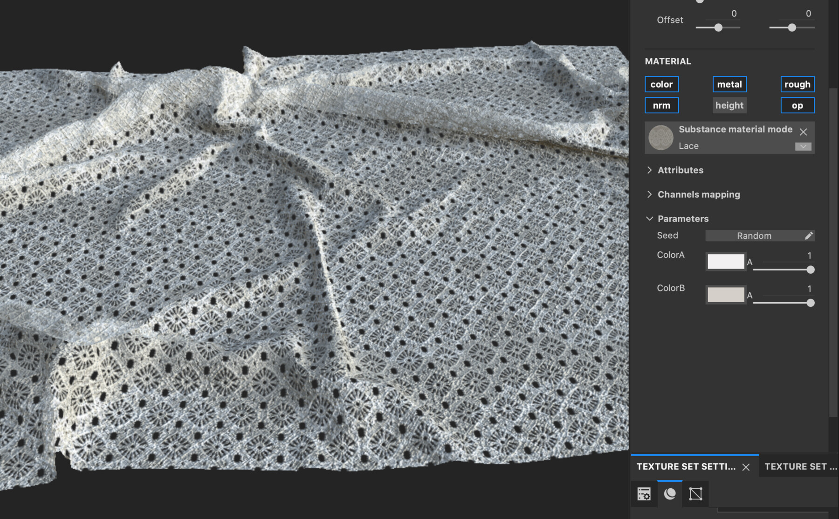Viewport: 839px width, 519px height.
Task: Toggle the height channel on
Action: pos(729,105)
